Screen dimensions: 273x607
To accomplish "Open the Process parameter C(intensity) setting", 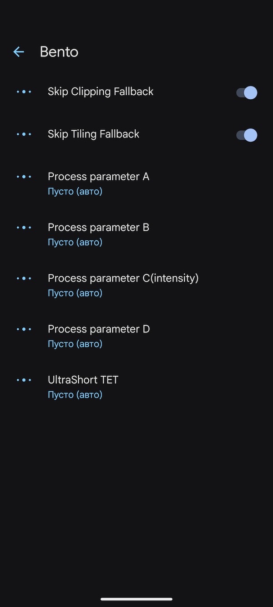I will tap(123, 278).
